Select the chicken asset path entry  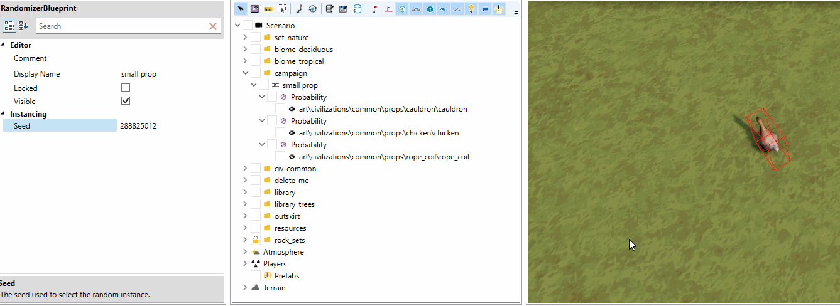click(x=379, y=133)
